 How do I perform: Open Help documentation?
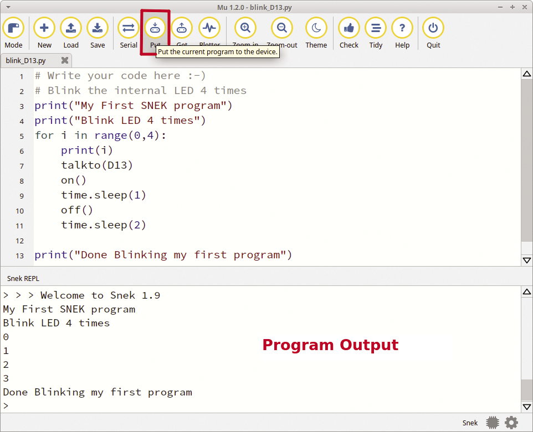point(402,33)
